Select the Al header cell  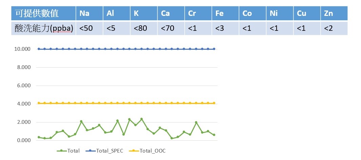point(117,14)
